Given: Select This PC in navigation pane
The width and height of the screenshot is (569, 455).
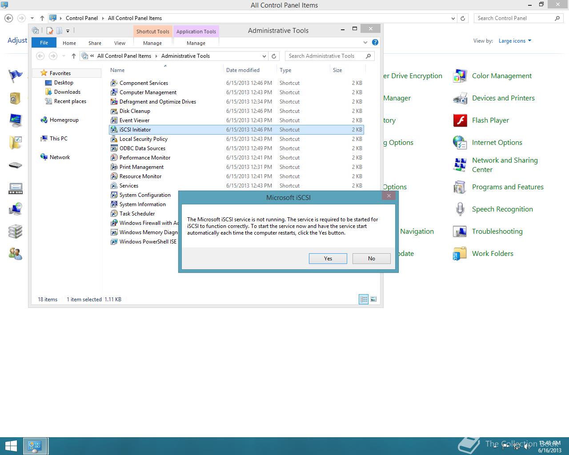Looking at the screenshot, I should point(58,139).
